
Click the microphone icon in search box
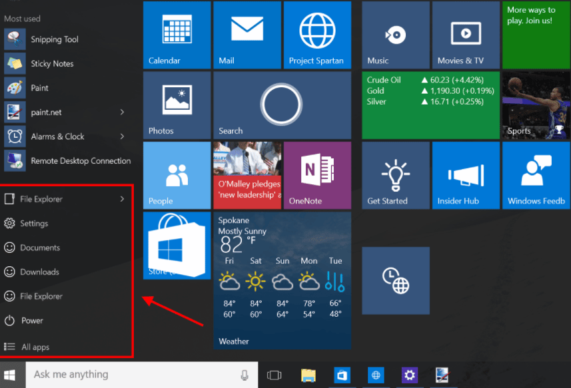coord(245,375)
